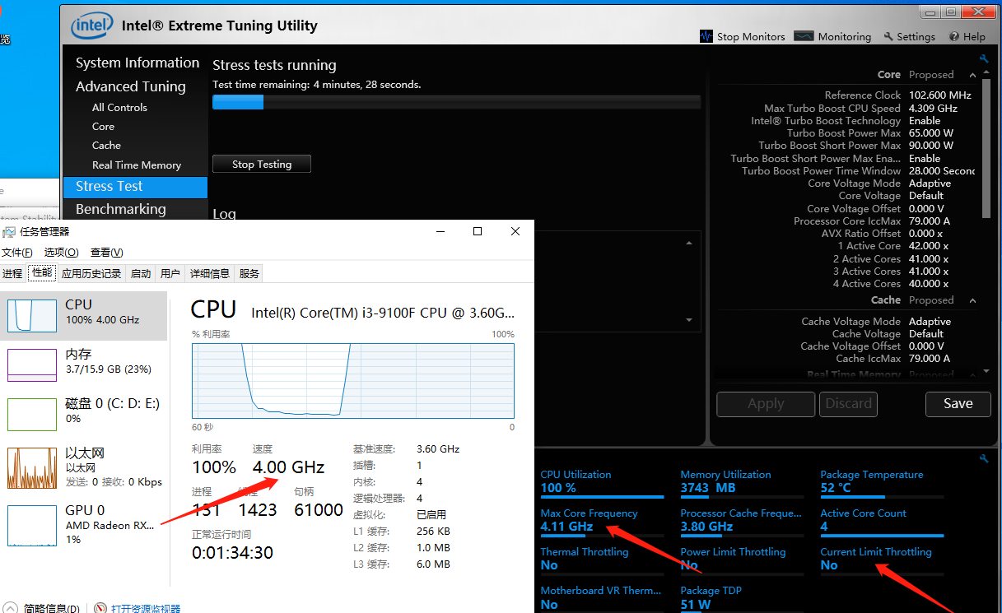The width and height of the screenshot is (1002, 613).
Task: Click Task Manager title bar icon
Action: [10, 231]
